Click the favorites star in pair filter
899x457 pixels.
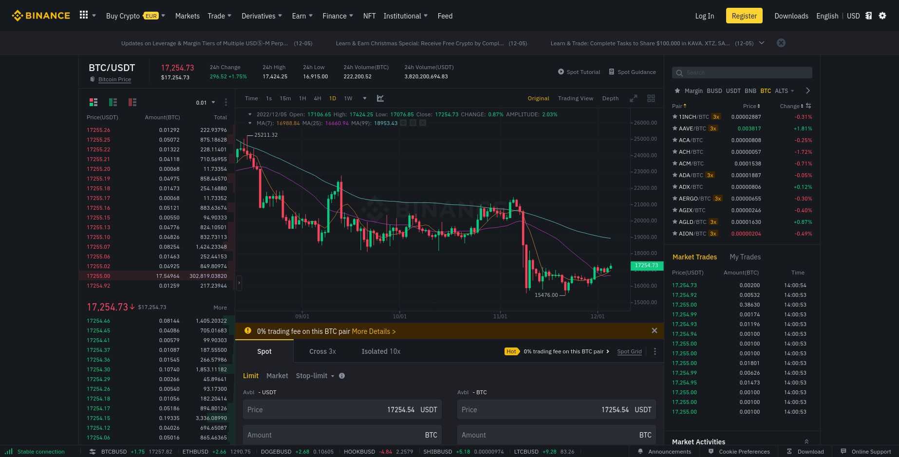click(x=677, y=91)
